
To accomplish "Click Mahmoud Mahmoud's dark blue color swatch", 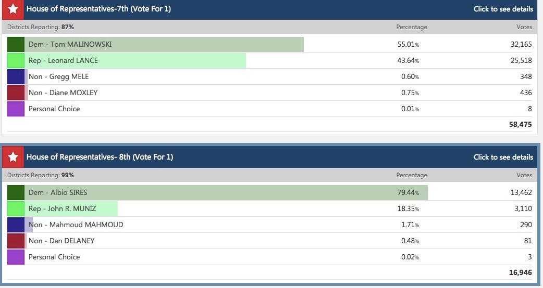I will [x=16, y=225].
